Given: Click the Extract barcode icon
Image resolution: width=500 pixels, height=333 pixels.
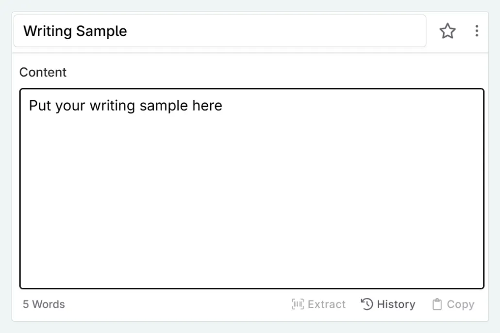Looking at the screenshot, I should [x=298, y=304].
